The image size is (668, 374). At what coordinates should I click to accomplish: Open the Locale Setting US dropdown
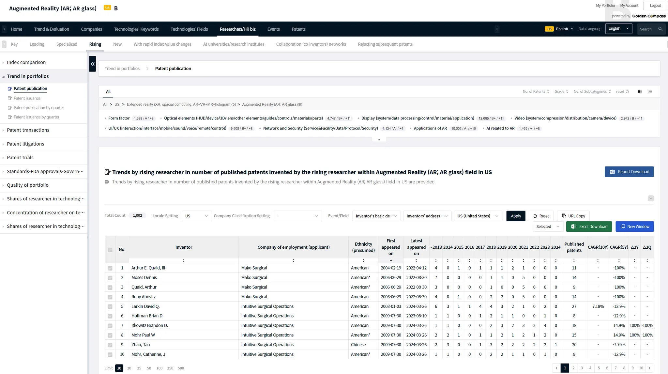click(x=196, y=216)
